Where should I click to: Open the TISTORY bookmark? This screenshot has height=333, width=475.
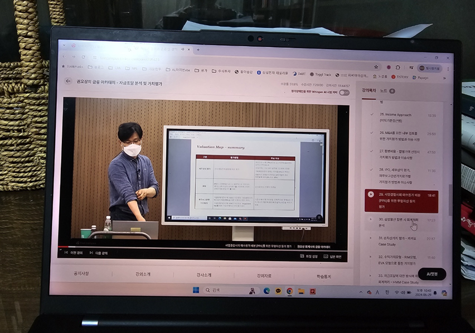[400, 77]
